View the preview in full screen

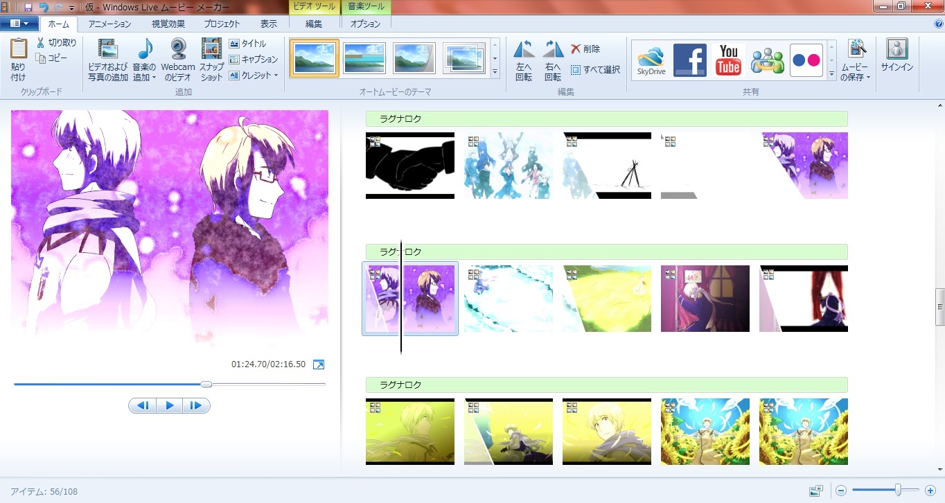coord(319,364)
